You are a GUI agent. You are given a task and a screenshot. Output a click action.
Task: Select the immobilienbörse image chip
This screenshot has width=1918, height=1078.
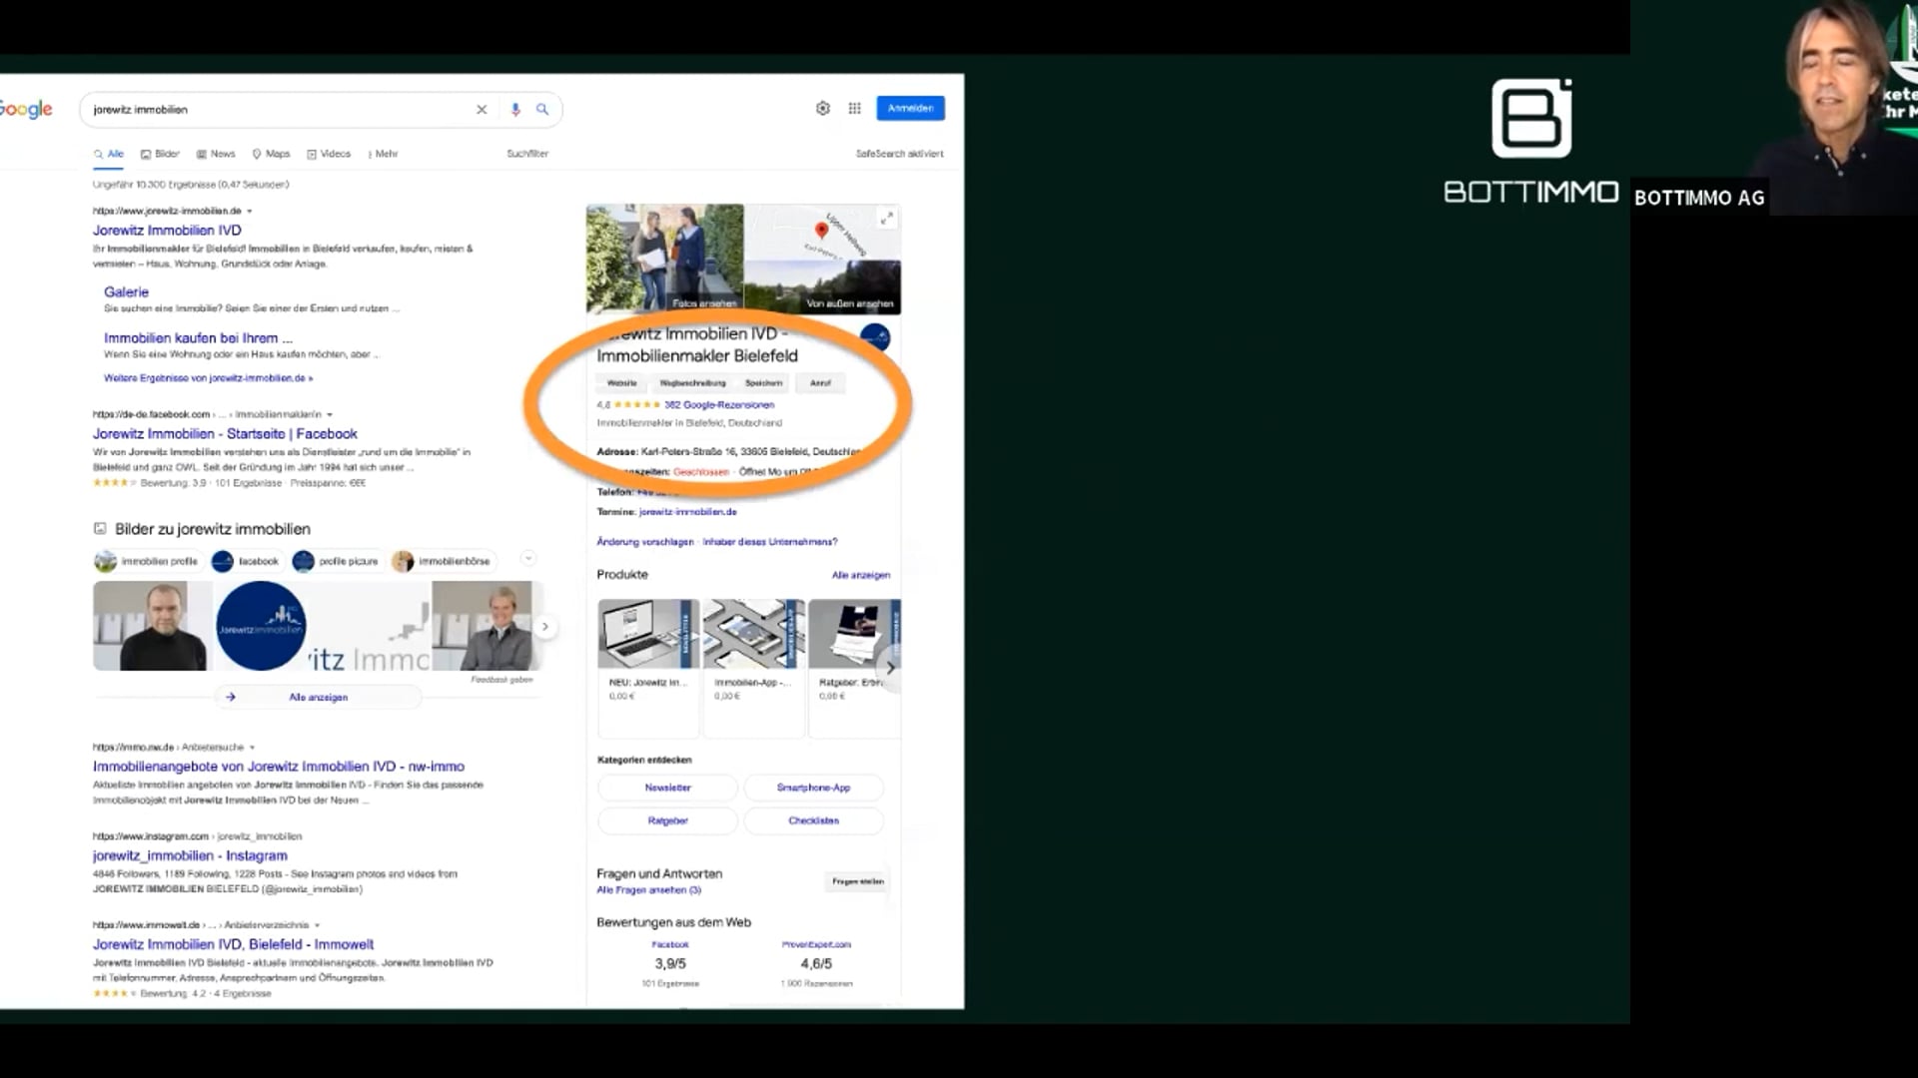[x=442, y=561]
